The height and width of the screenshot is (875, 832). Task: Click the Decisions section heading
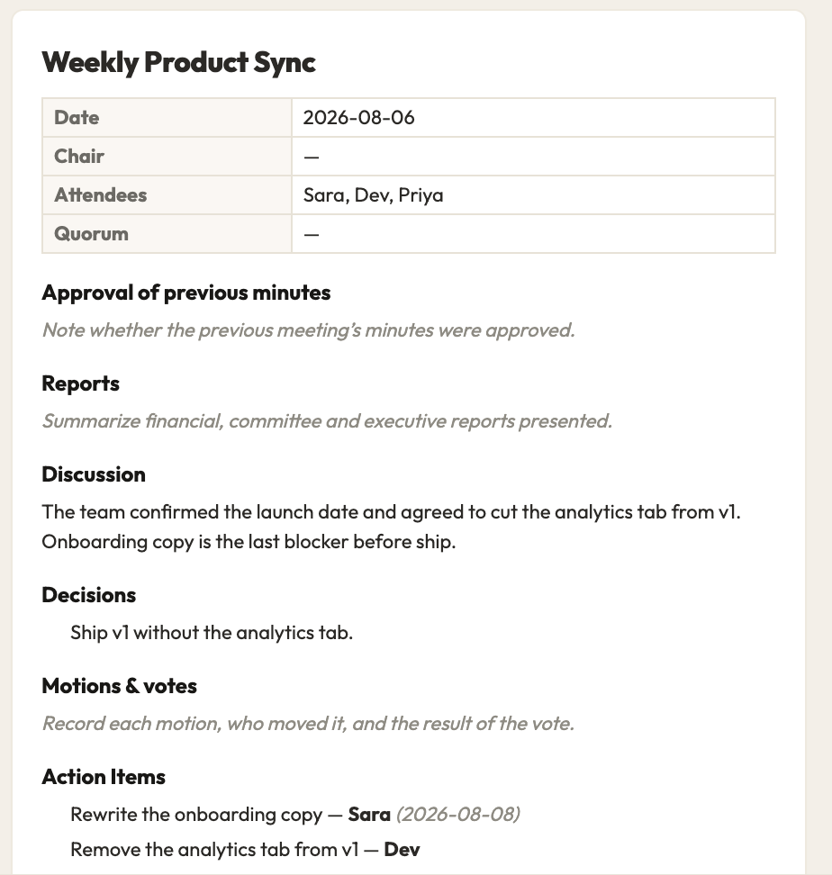[89, 595]
